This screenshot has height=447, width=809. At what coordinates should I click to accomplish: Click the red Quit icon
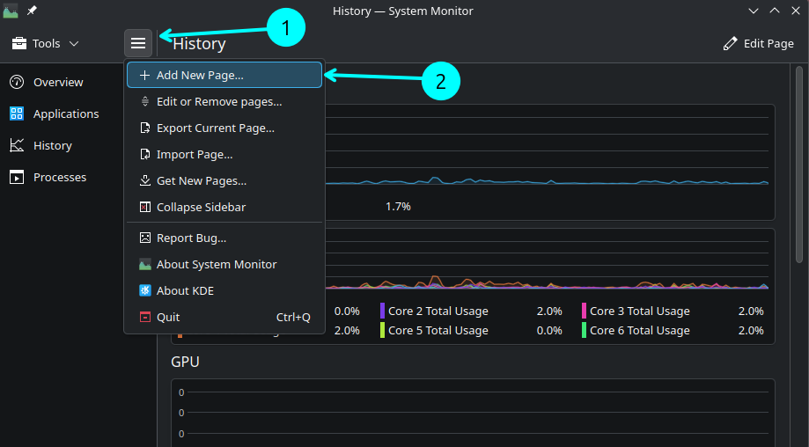pyautogui.click(x=145, y=317)
